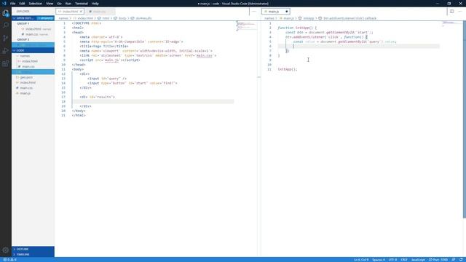
Task: Change indentation via Spaces: 4 status item
Action: [x=379, y=260]
